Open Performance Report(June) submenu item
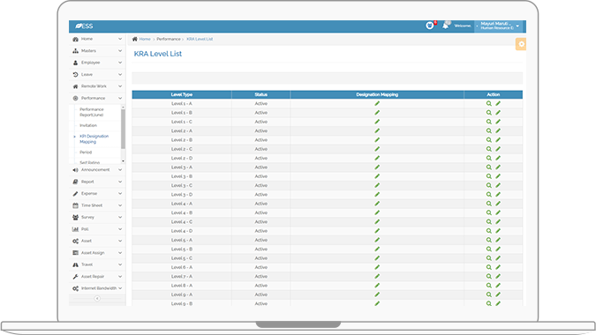This screenshot has height=335, width=596. (x=92, y=112)
